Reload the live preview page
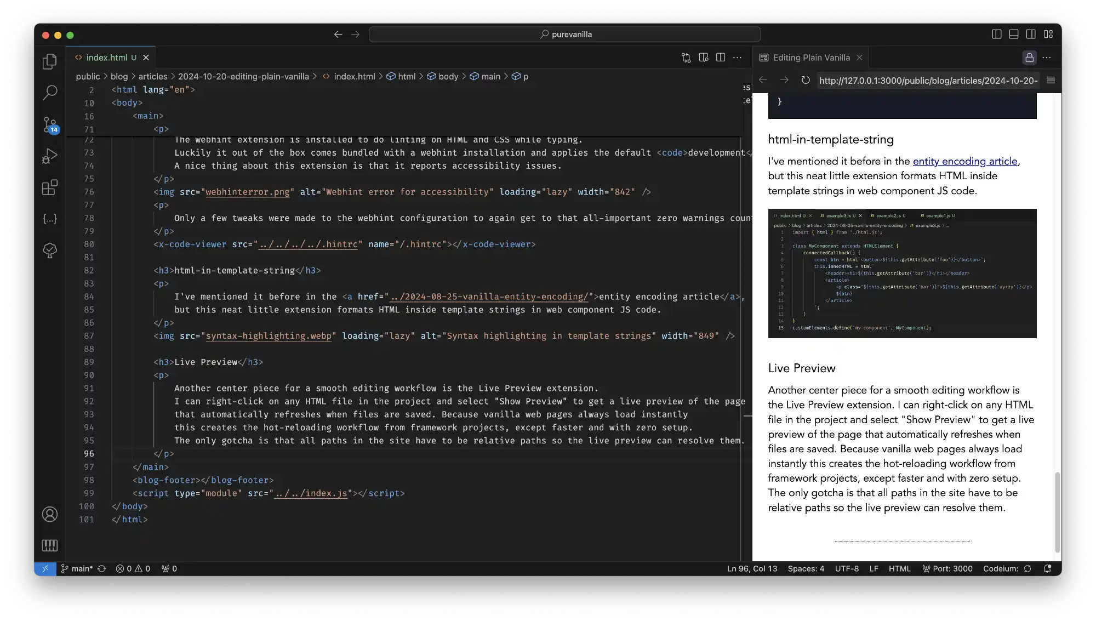The image size is (1096, 621). [x=806, y=80]
